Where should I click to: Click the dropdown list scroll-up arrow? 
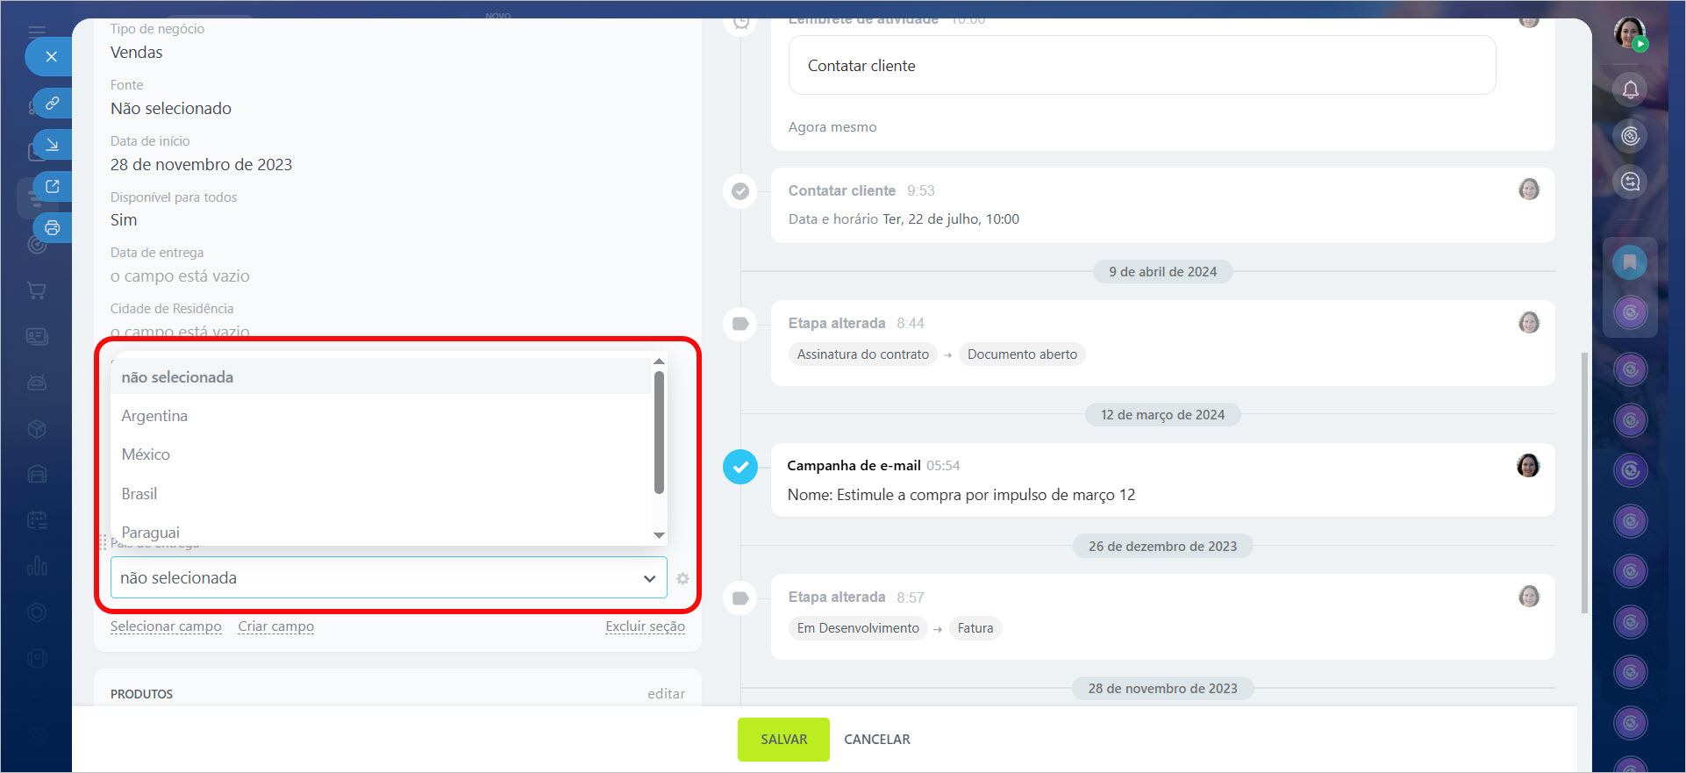click(x=659, y=361)
